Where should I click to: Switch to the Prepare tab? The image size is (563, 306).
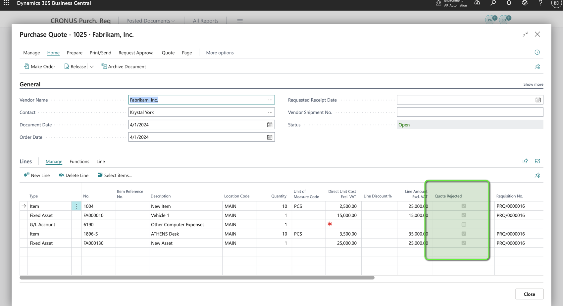pos(75,53)
